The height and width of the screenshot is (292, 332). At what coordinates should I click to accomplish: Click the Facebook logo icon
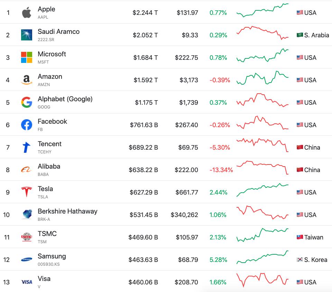[x=27, y=125]
